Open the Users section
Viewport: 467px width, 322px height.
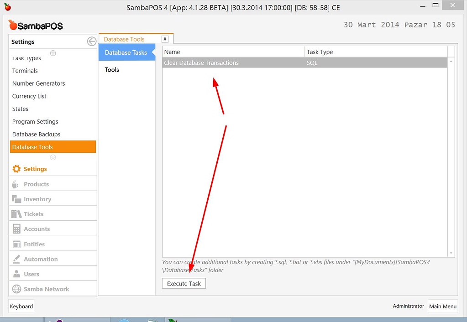pos(31,274)
